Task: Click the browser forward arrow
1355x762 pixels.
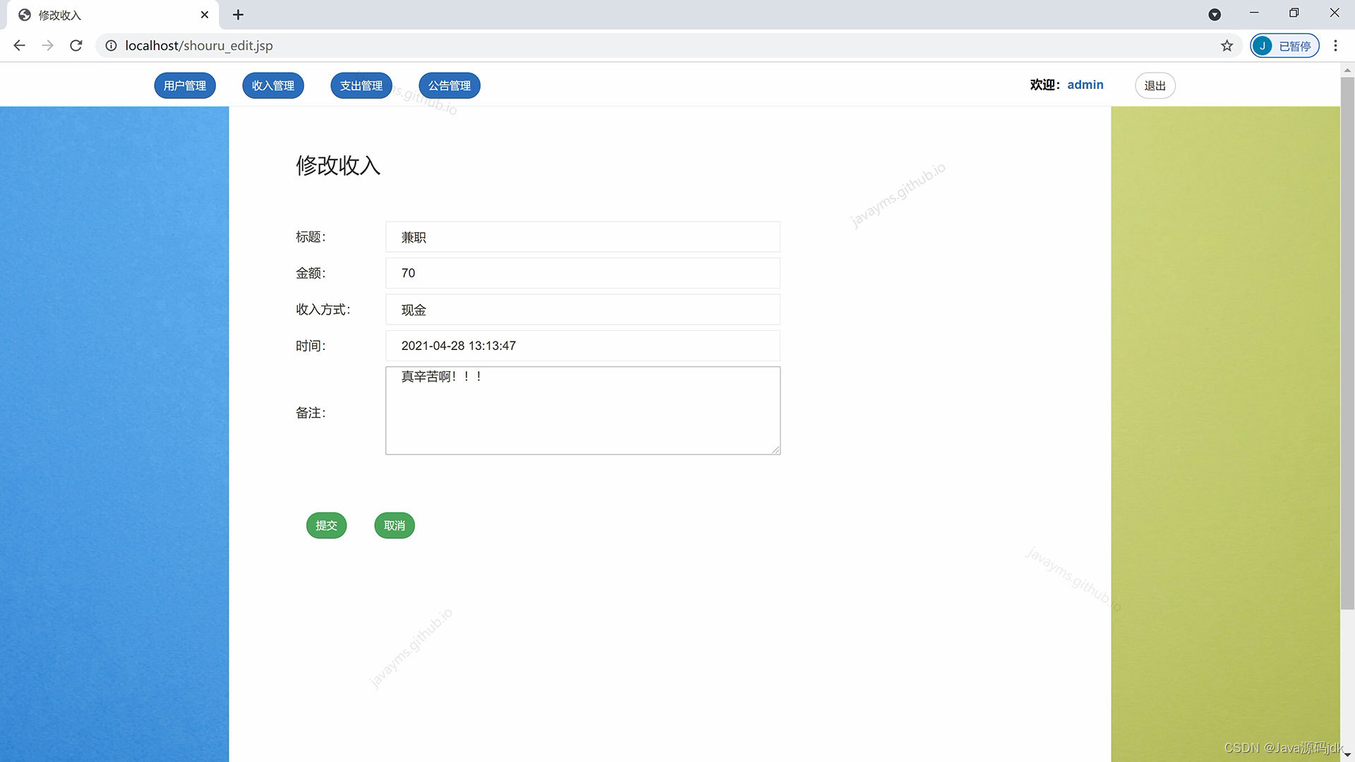Action: [x=47, y=45]
